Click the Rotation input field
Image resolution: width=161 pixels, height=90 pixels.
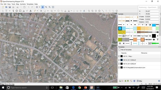point(152,22)
